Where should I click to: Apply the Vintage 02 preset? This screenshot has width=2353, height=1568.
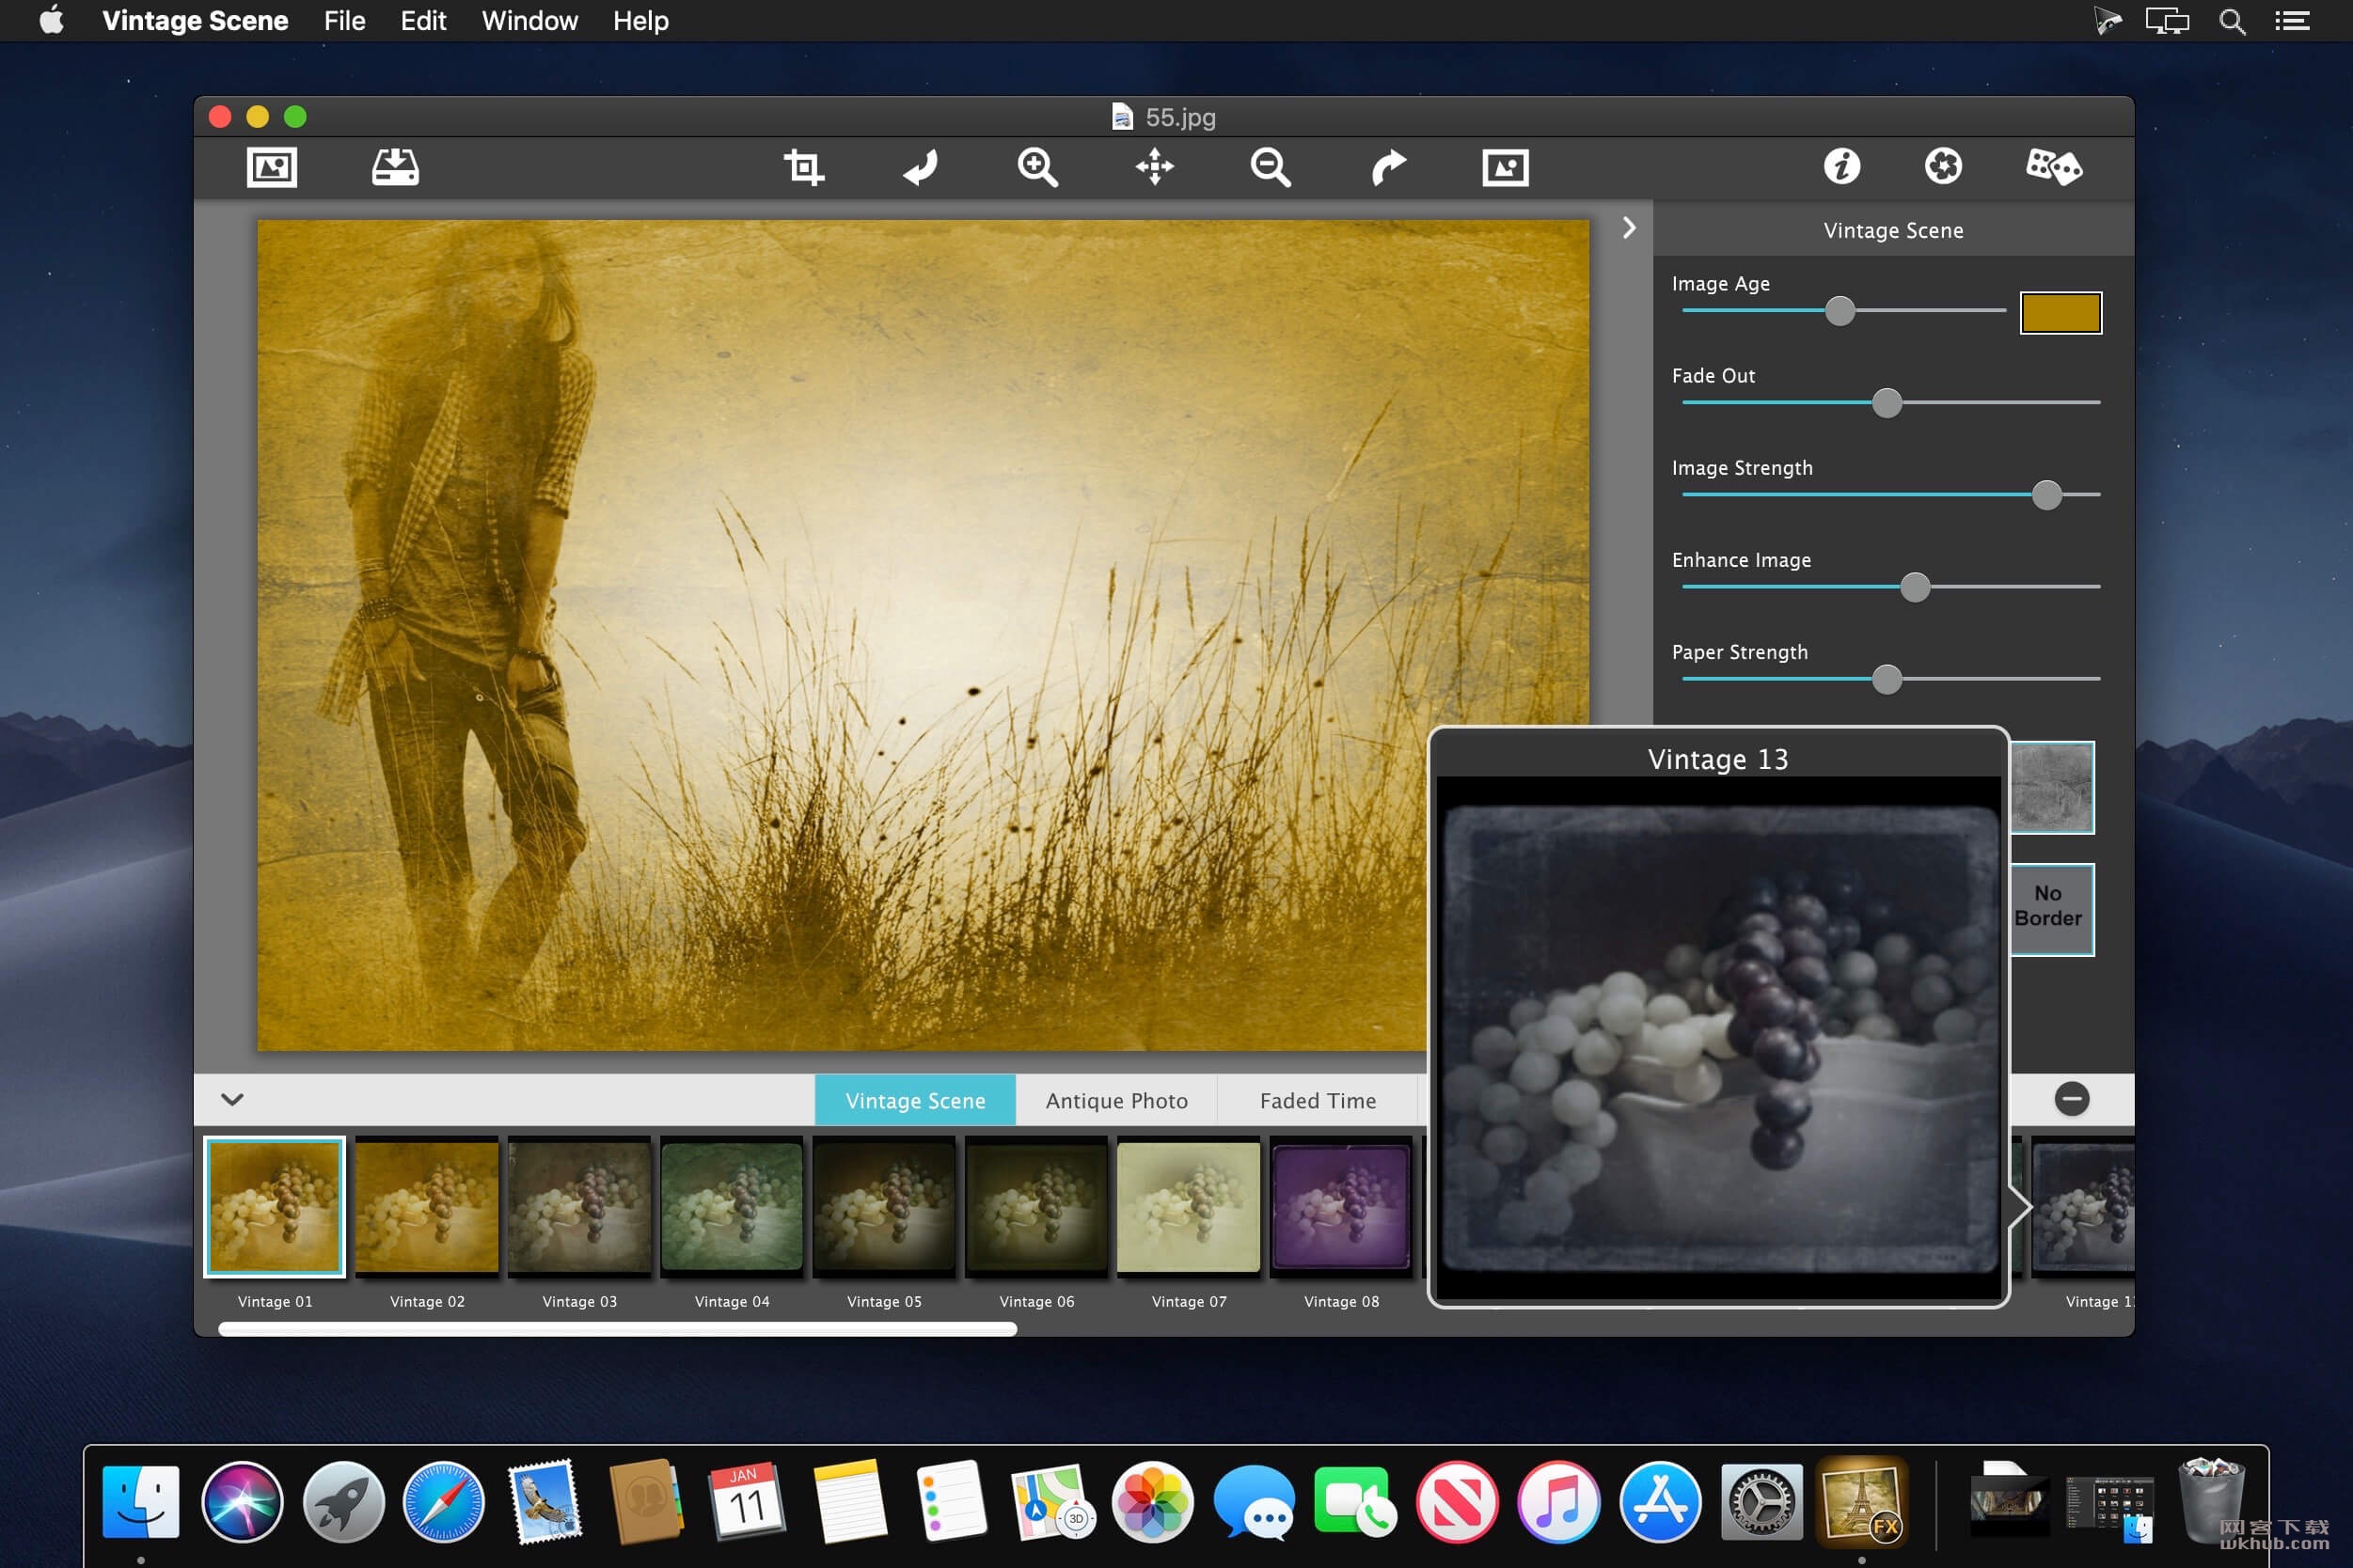point(427,1207)
